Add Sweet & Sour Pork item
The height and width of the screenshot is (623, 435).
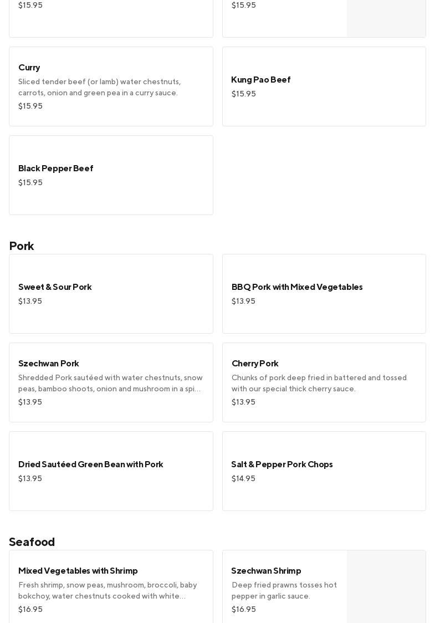click(x=55, y=287)
